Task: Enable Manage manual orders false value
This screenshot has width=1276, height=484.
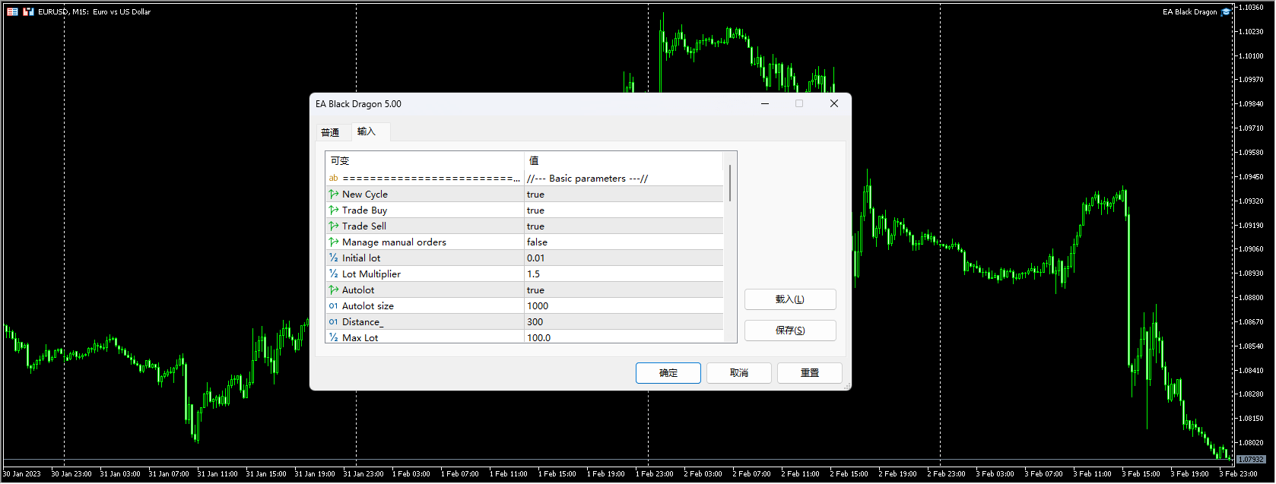Action: 623,242
